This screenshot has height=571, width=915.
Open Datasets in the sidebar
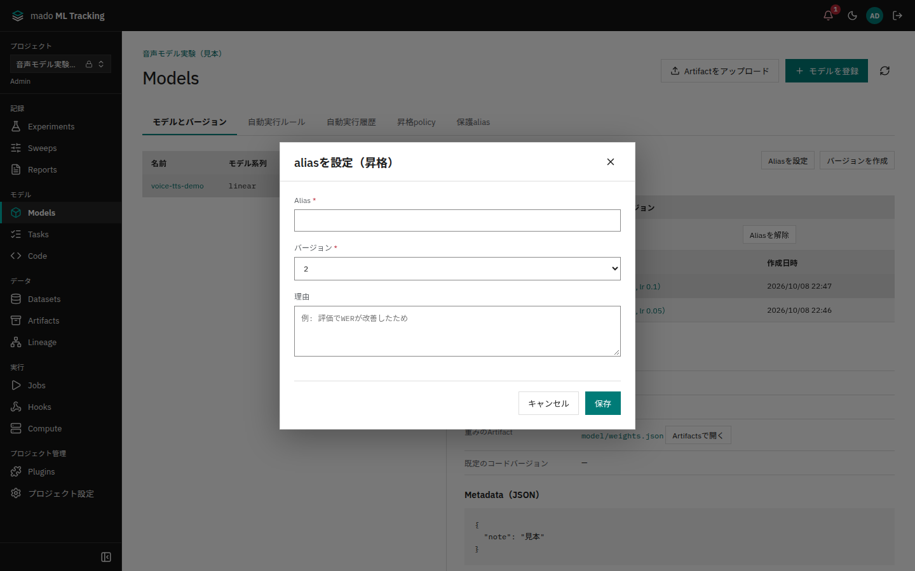(x=61, y=299)
